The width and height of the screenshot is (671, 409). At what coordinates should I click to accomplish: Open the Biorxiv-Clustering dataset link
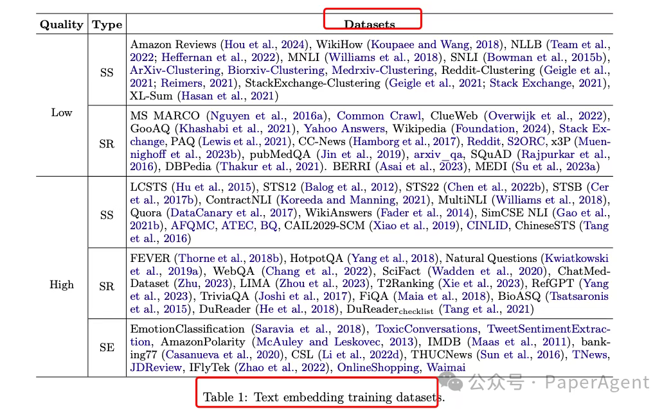click(x=276, y=70)
